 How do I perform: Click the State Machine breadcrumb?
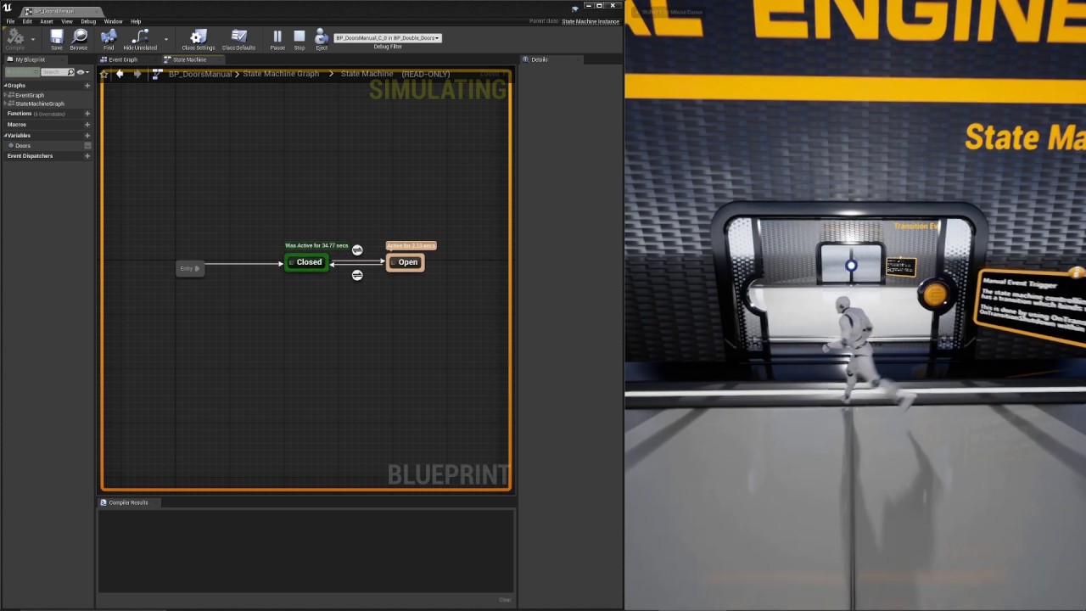point(367,74)
